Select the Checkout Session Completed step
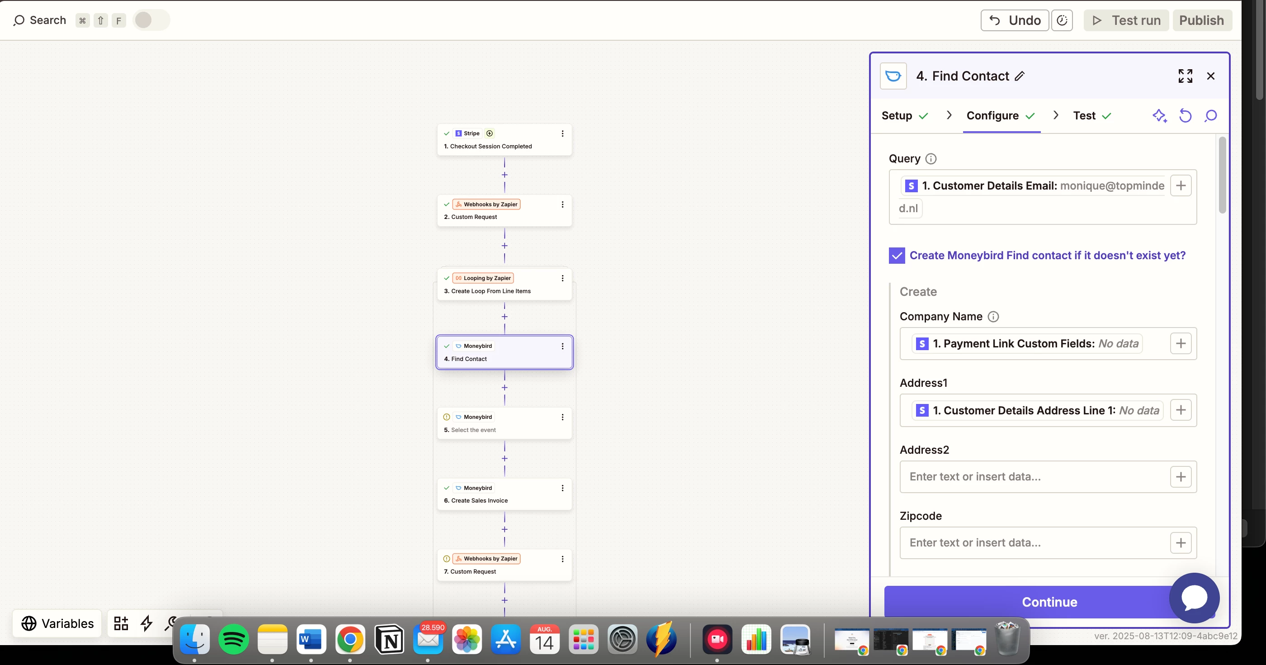Screen dimensions: 1266x665 tap(504, 140)
